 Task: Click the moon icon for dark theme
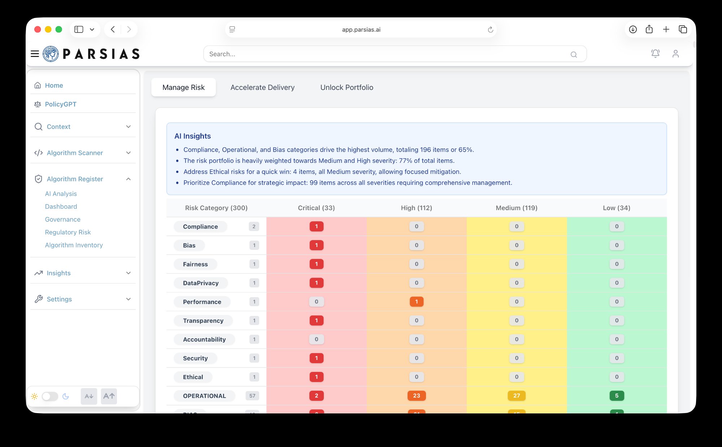[66, 396]
